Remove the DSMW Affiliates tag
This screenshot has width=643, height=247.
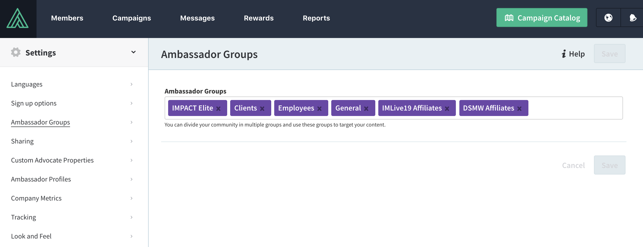click(519, 108)
